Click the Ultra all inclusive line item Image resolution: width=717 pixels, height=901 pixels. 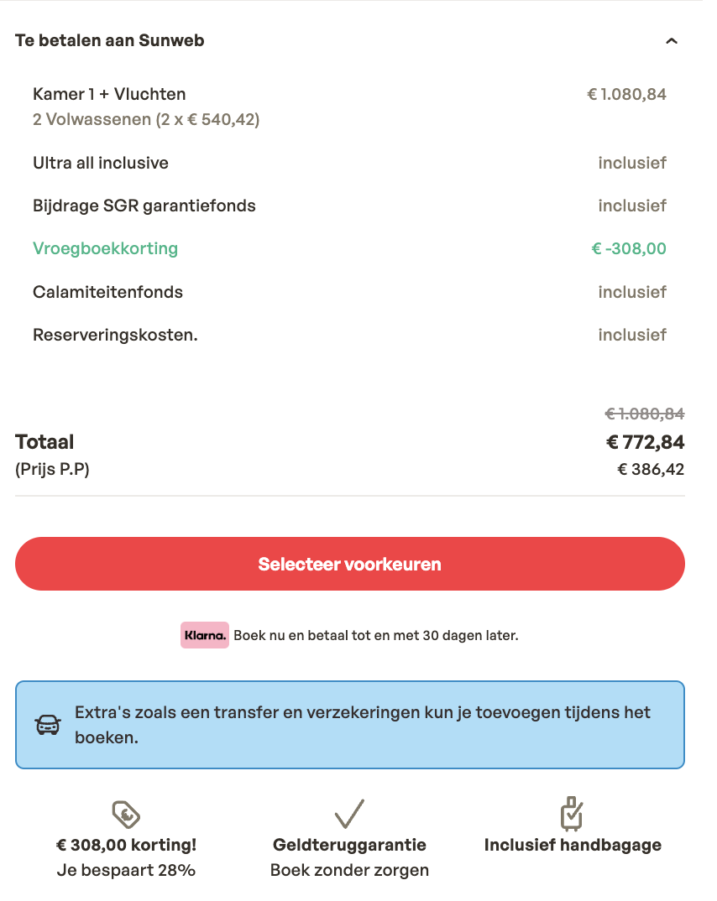point(101,163)
